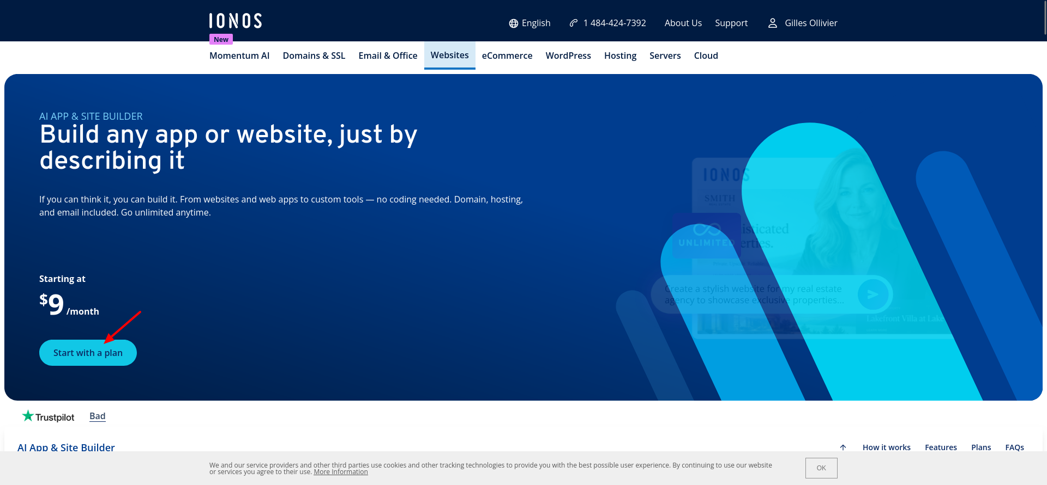Jump to the Features section

pyautogui.click(x=941, y=447)
